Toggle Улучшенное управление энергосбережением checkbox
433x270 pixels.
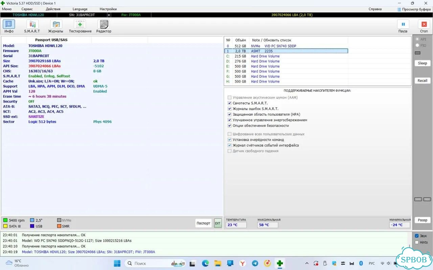230,120
